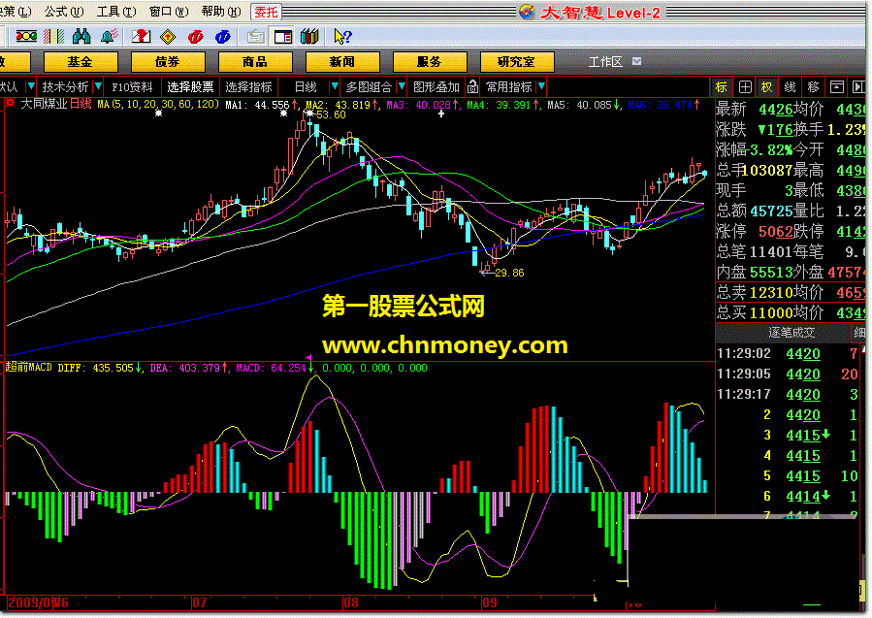Expand the 常用指标 dropdown arrow
The height and width of the screenshot is (618, 872).
pos(541,86)
